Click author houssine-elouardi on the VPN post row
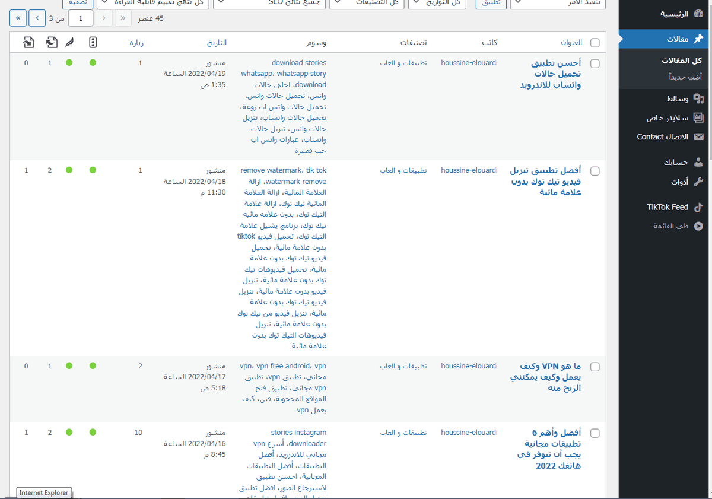Image resolution: width=712 pixels, height=499 pixels. coord(469,366)
